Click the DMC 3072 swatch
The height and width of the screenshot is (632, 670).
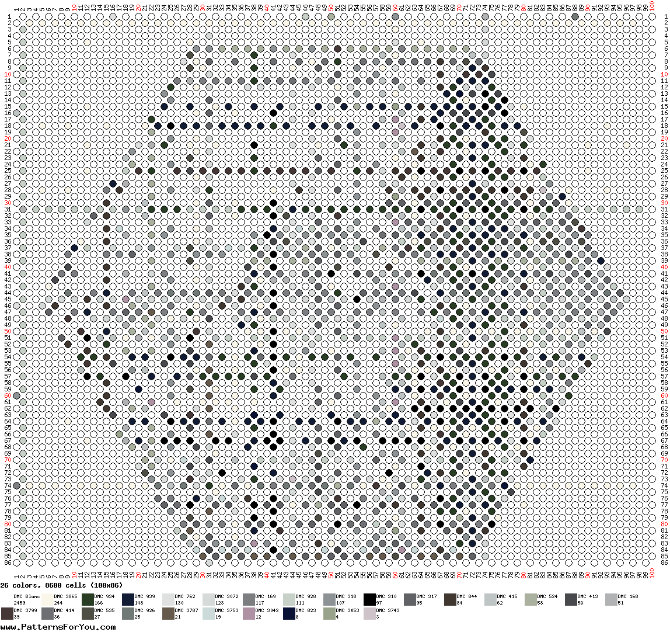coord(208,600)
